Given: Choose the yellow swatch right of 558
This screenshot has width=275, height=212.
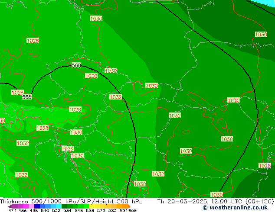Looking at the screenshot, I should click(92, 206).
